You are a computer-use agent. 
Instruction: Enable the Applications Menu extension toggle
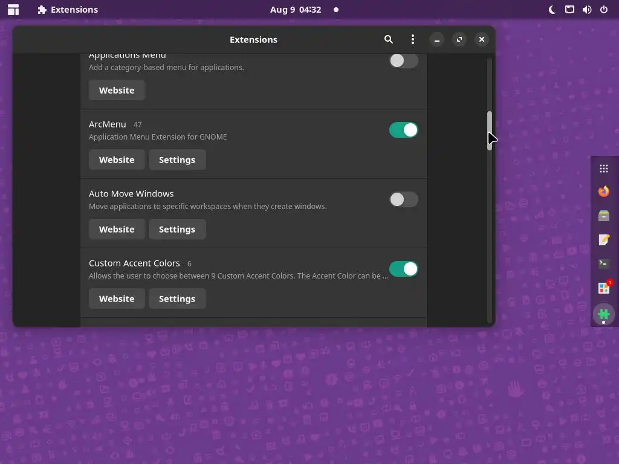point(403,61)
